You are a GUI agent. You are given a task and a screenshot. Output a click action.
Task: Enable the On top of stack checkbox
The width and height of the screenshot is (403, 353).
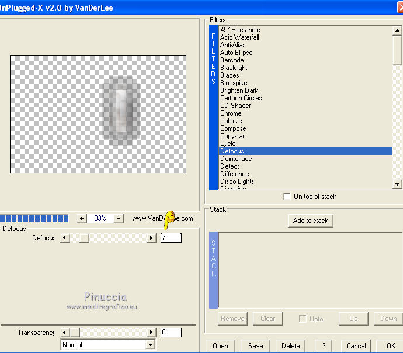point(287,197)
